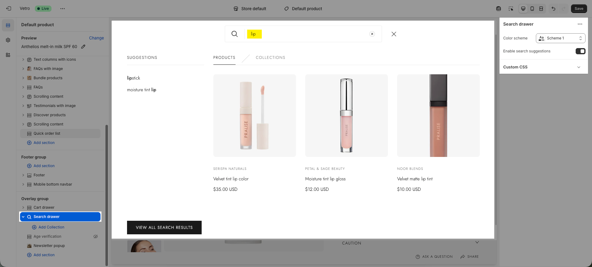Open the Color scheme dropdown
Screen dimensions: 592x267
(560, 38)
